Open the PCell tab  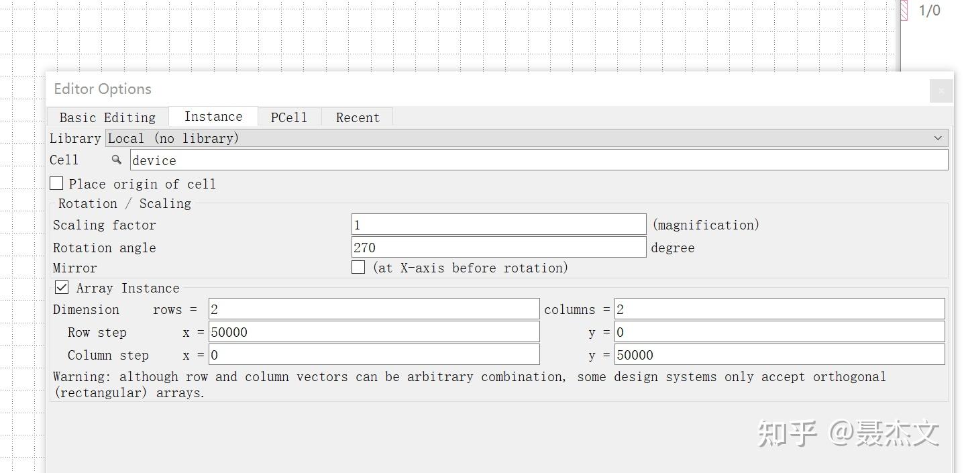tap(289, 117)
